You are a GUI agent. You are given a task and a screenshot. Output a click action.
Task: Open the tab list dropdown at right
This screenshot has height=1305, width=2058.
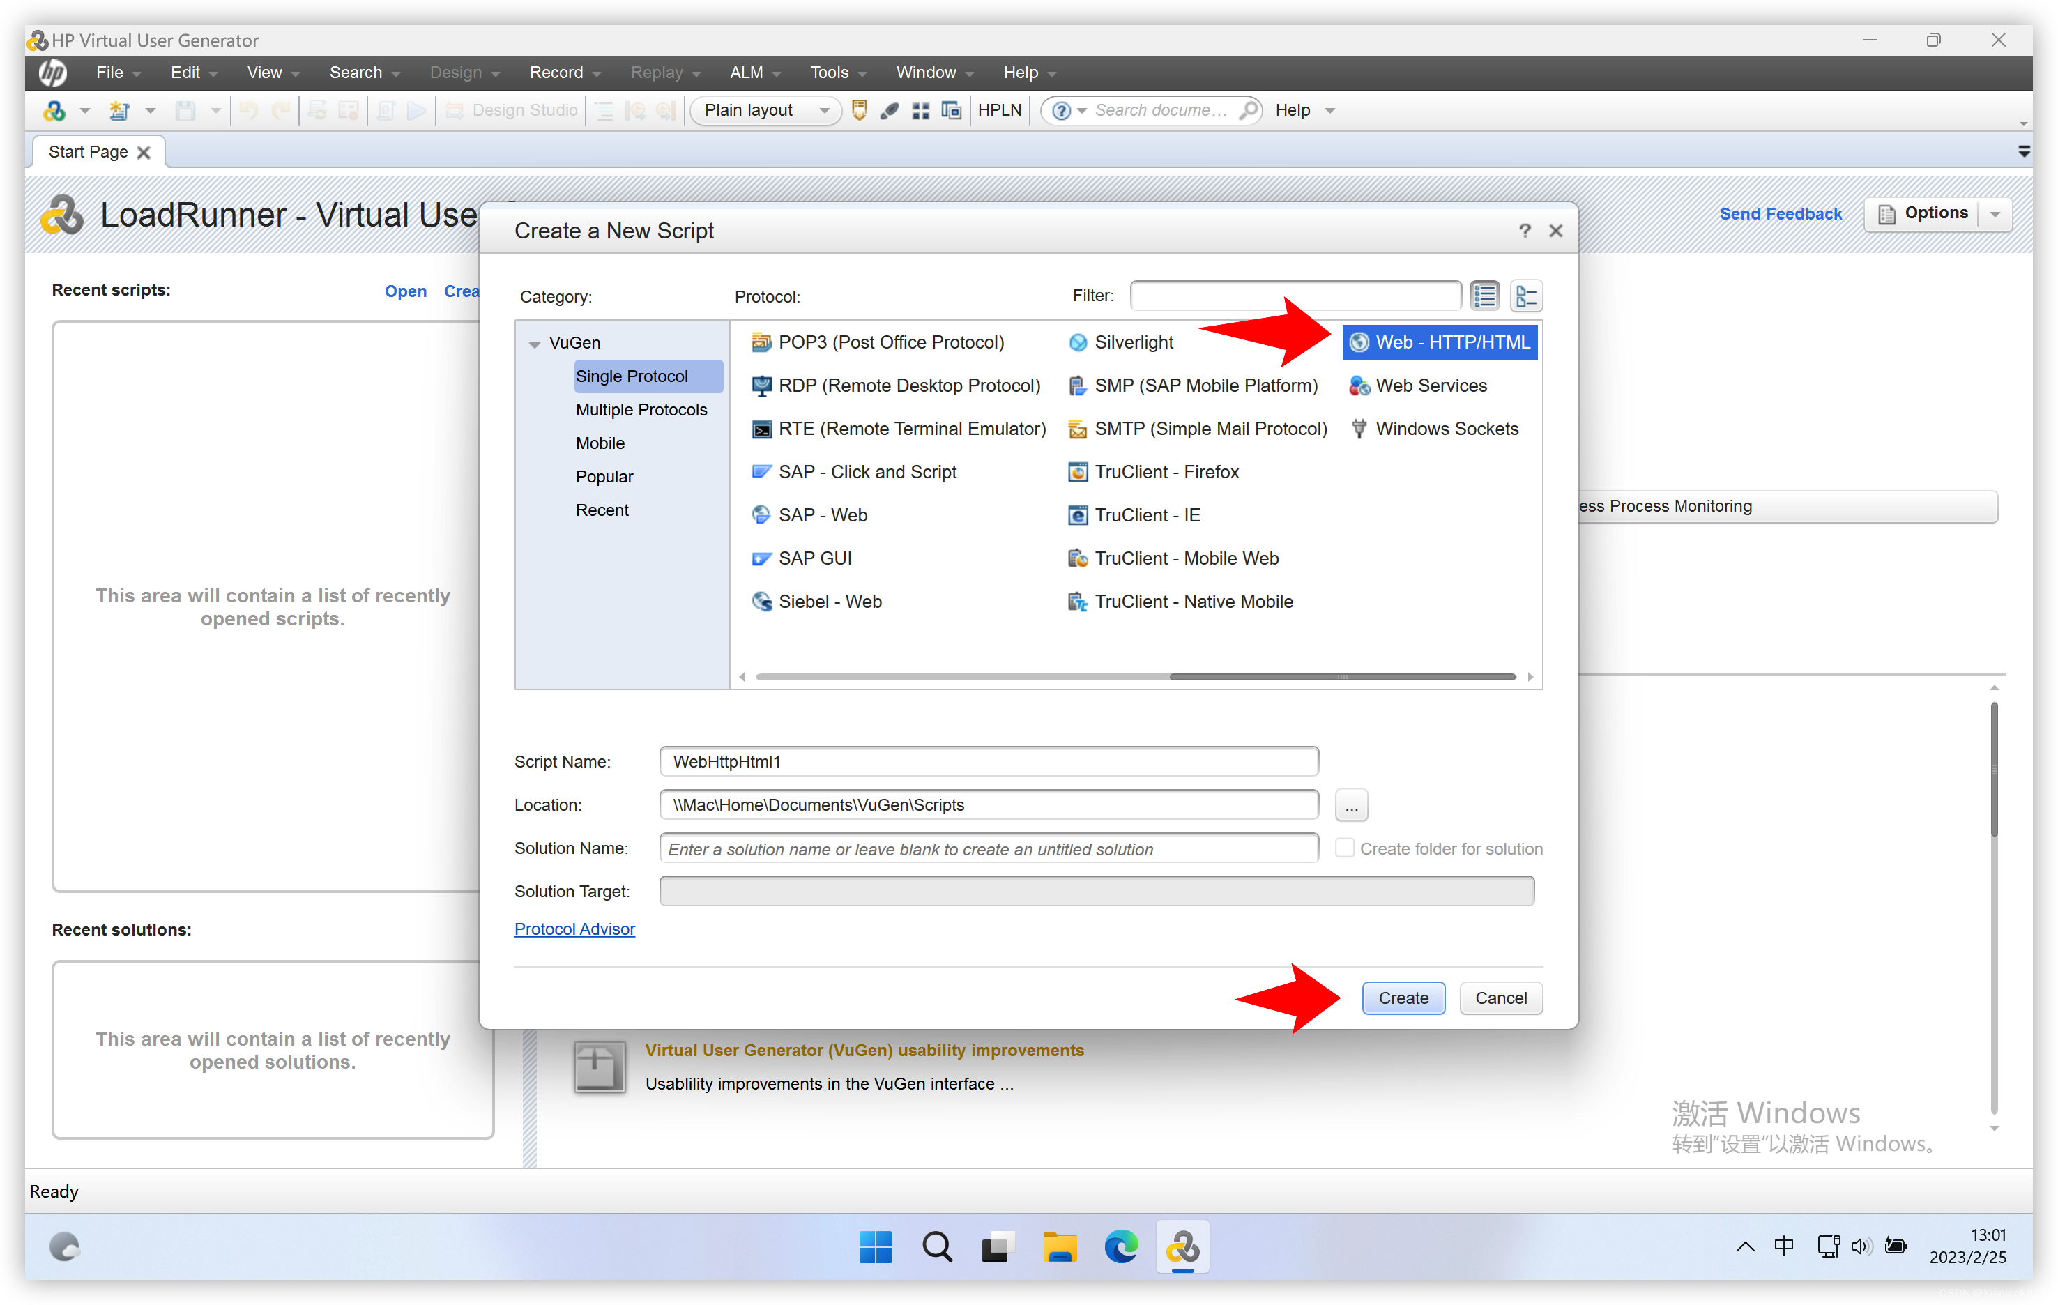tap(2023, 151)
